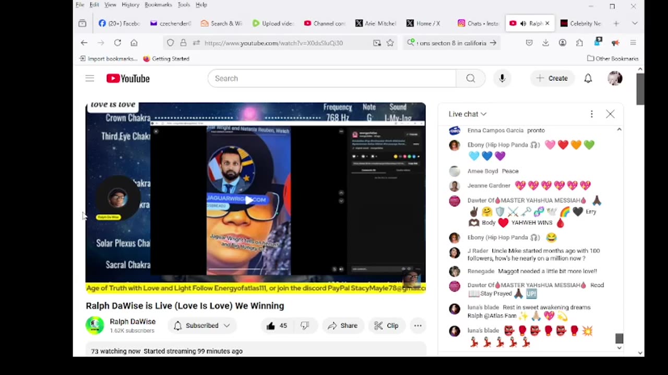
Task: Click Import bookmarks in bookmarks bar
Action: click(108, 58)
